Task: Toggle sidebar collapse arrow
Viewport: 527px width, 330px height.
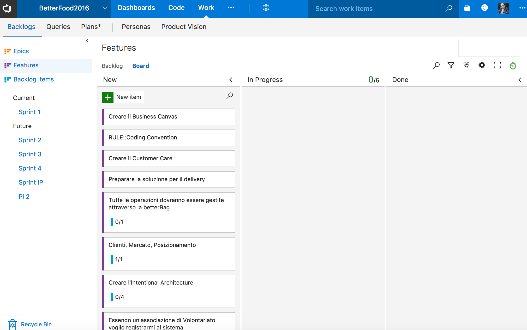Action: pyautogui.click(x=87, y=41)
